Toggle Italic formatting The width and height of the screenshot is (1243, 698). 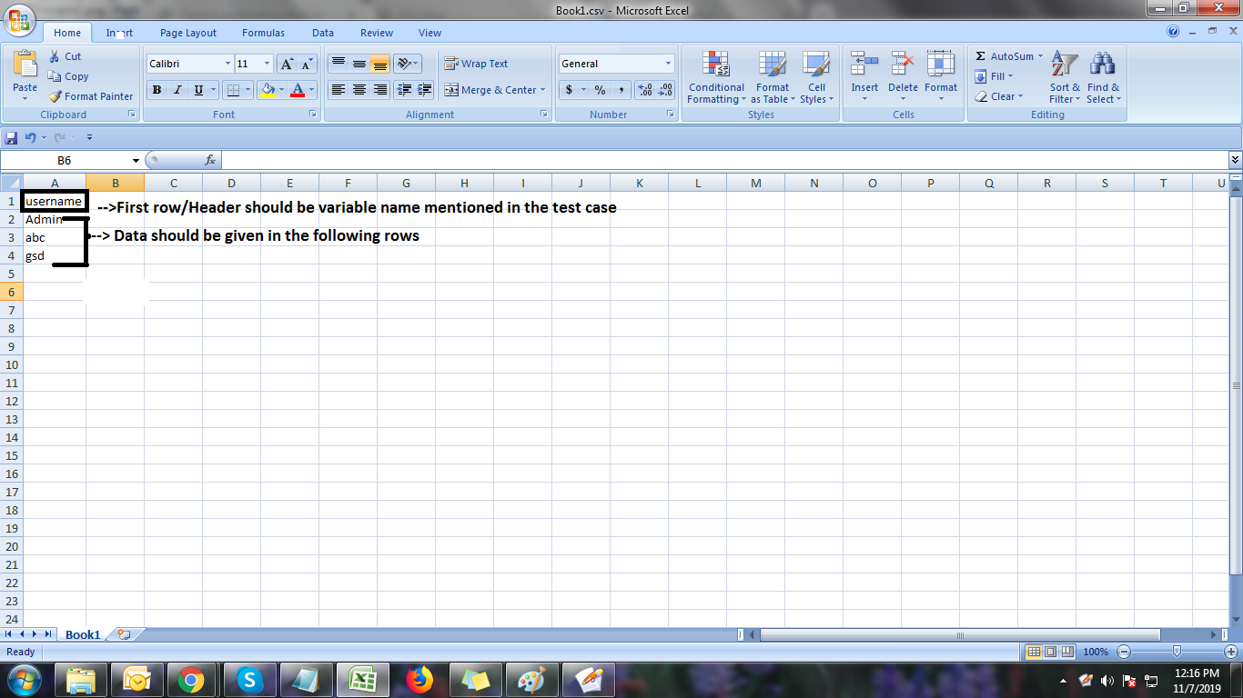click(x=177, y=90)
